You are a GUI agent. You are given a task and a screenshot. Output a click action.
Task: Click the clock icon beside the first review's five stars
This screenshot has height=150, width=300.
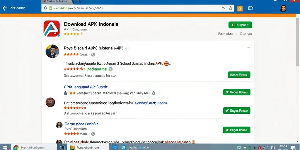(93, 54)
